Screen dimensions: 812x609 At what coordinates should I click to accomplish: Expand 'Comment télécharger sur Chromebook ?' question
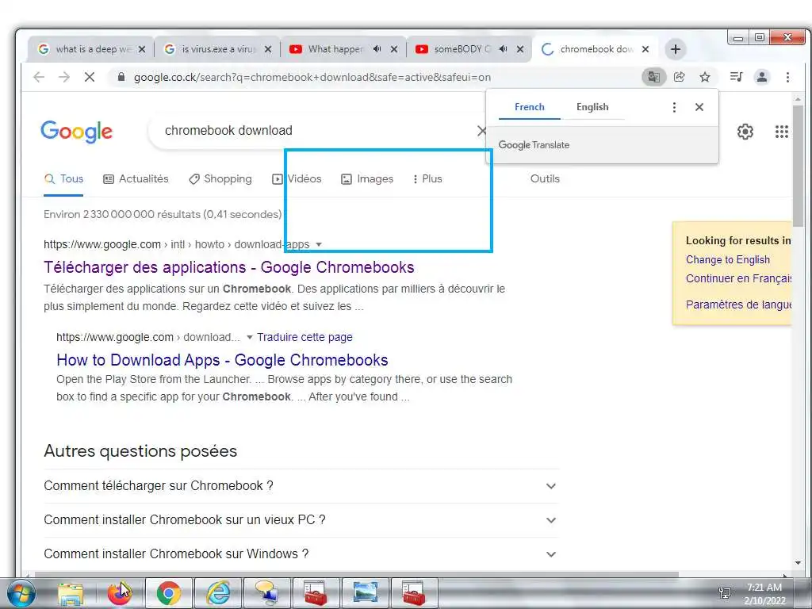click(302, 486)
